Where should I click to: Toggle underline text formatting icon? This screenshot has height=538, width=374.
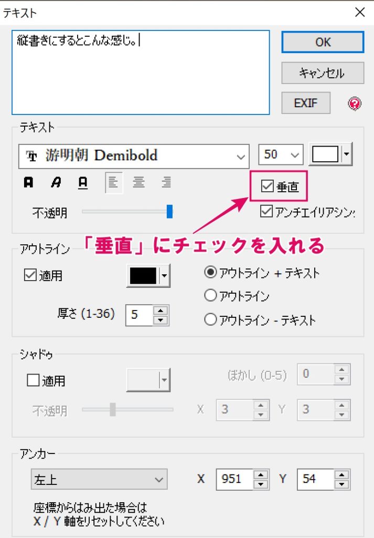click(x=83, y=182)
